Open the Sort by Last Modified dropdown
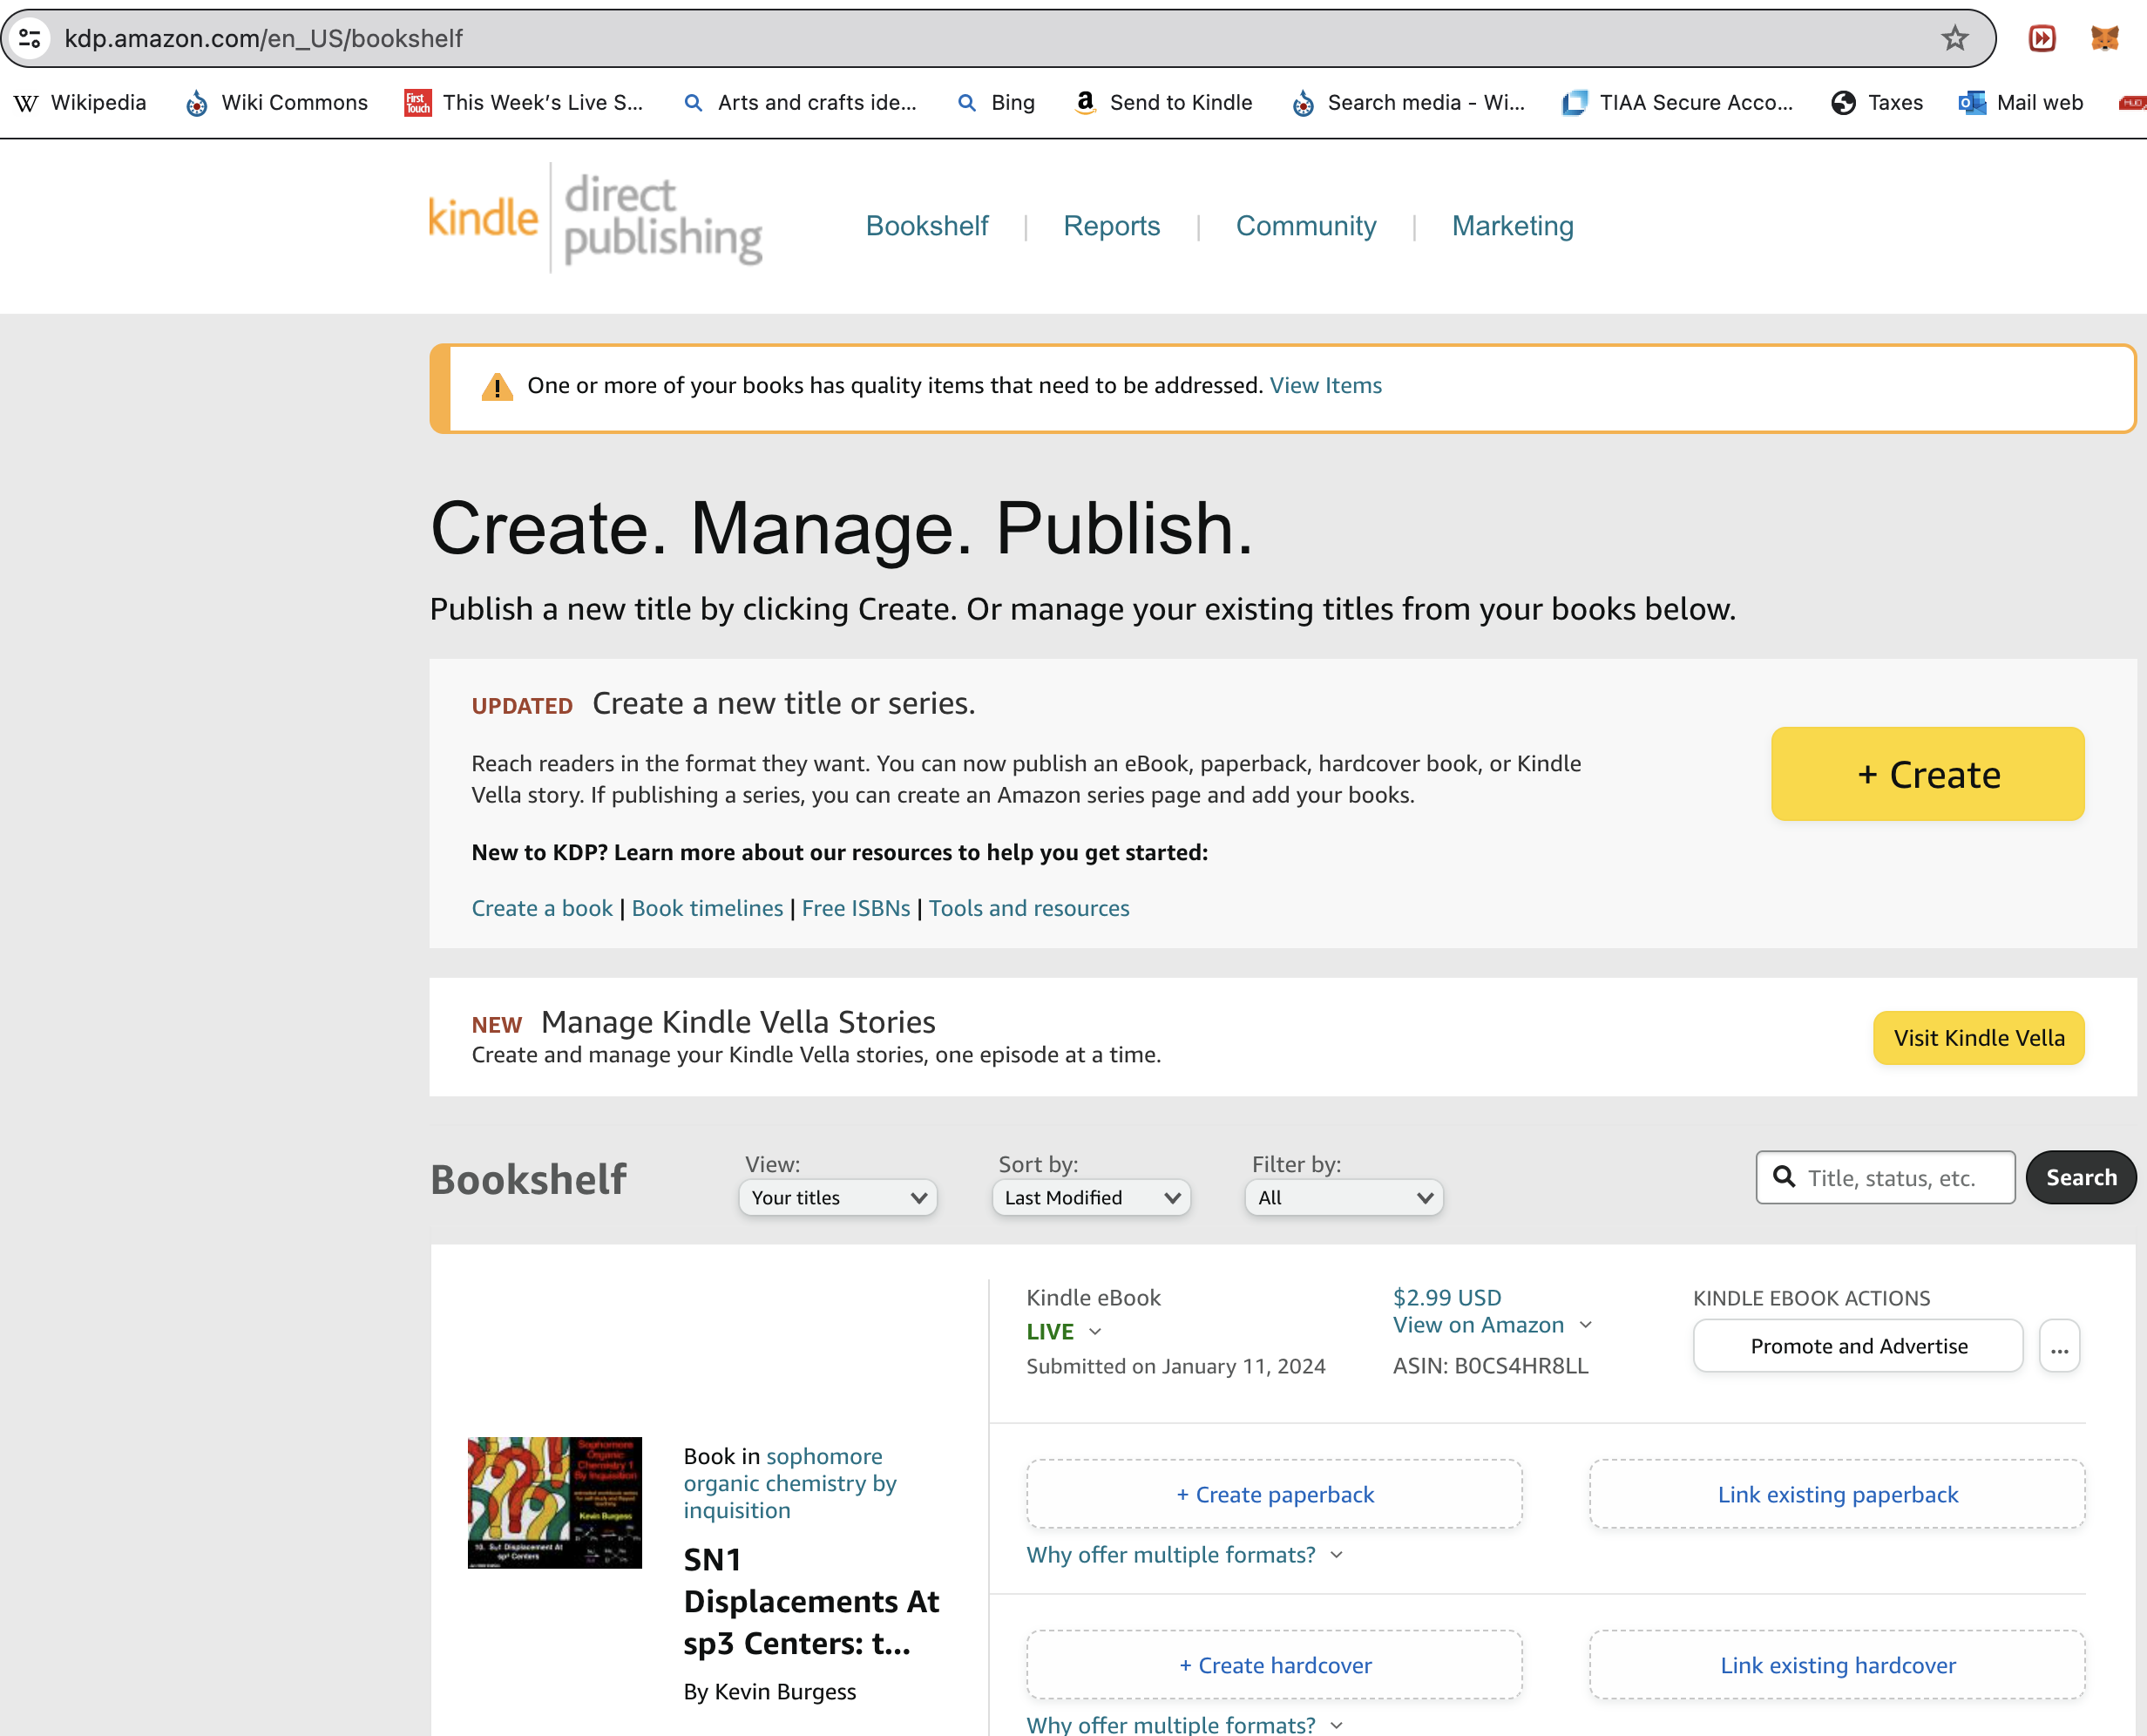Image resolution: width=2147 pixels, height=1736 pixels. [1091, 1198]
